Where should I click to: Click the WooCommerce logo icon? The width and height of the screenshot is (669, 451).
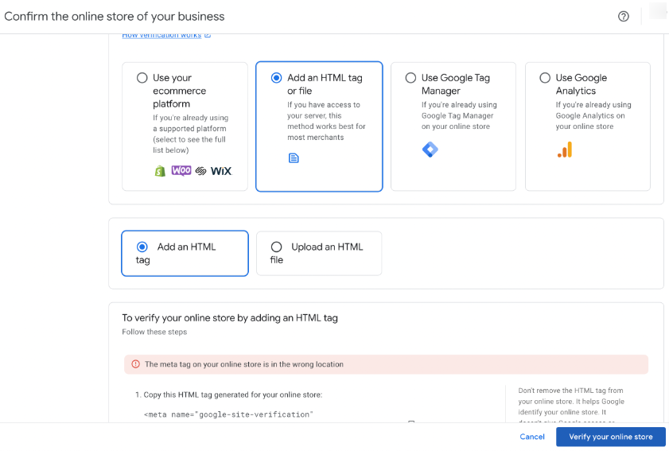tap(181, 171)
